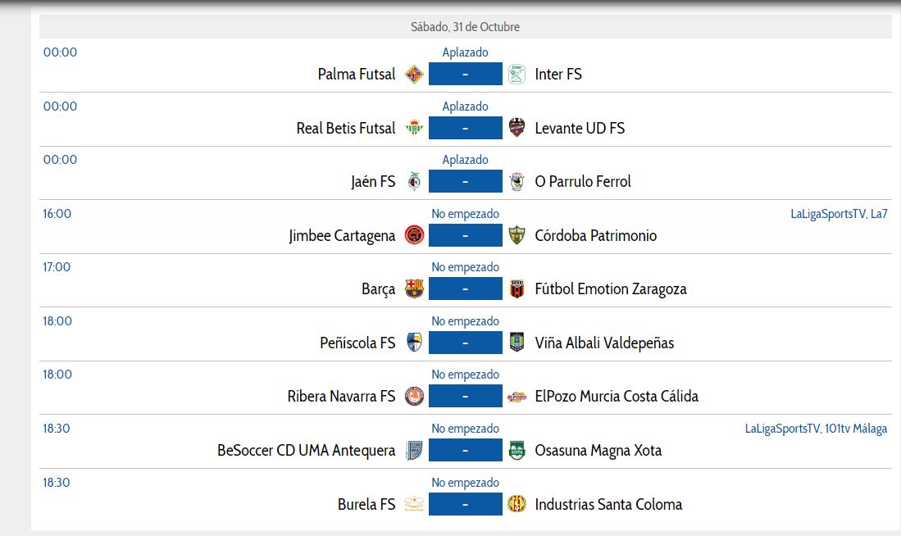Click the Peñíscola FS crest
Image resolution: width=901 pixels, height=536 pixels.
pos(415,343)
